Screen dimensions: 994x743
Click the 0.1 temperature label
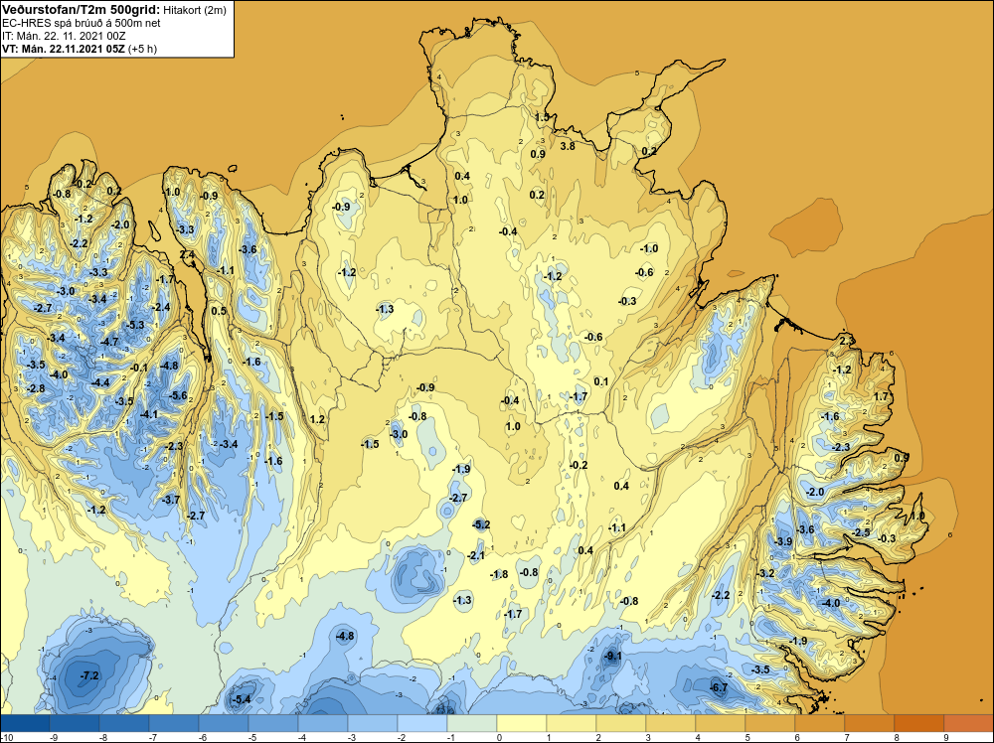(x=601, y=381)
